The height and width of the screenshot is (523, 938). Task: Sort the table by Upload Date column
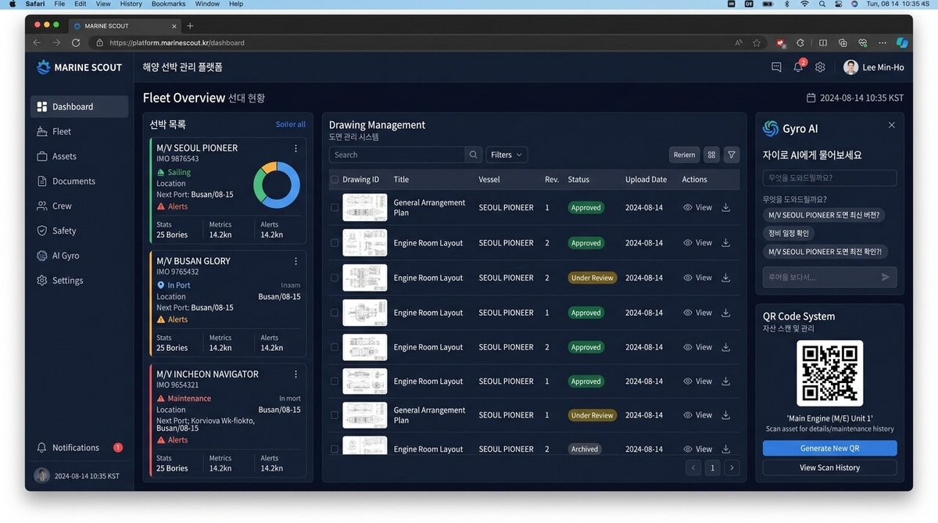click(x=646, y=179)
